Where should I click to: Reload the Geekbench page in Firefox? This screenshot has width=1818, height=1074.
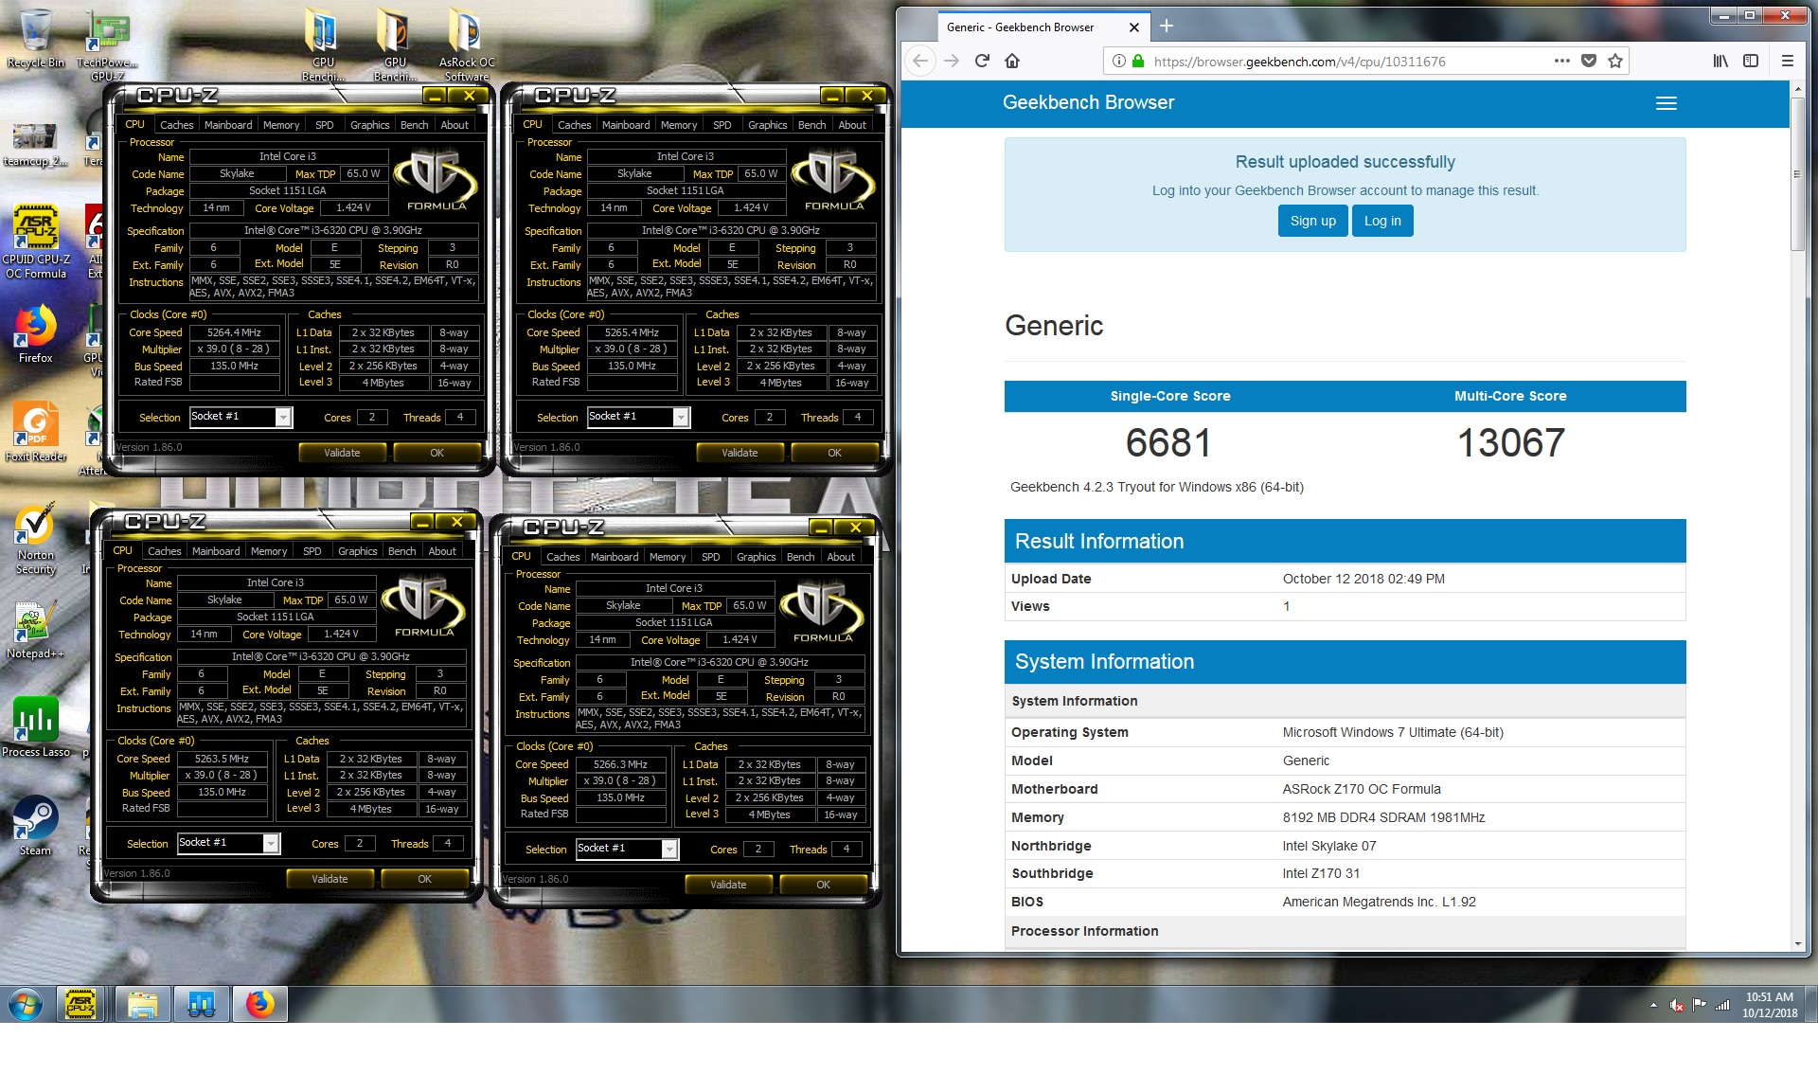(x=982, y=61)
